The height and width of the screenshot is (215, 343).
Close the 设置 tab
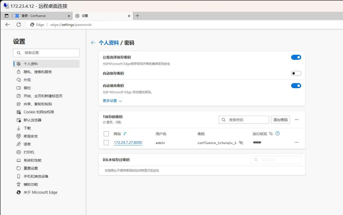pyautogui.click(x=129, y=16)
